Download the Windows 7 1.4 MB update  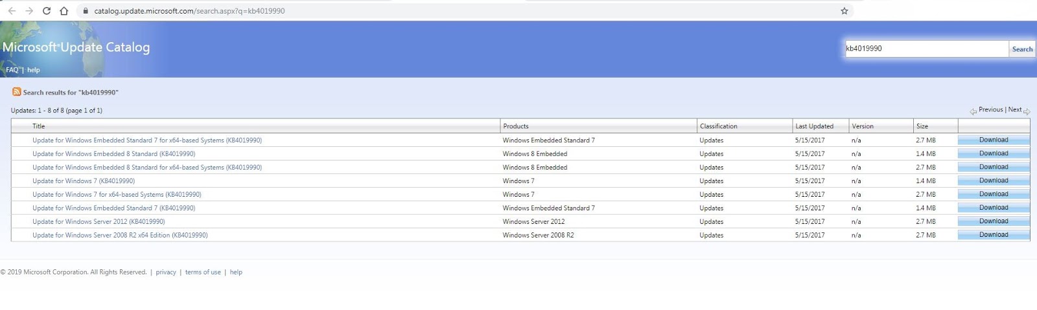pos(994,181)
